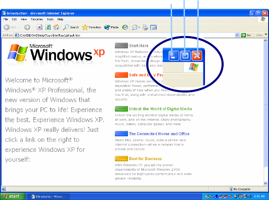Click the page scrollbar down arrow
This screenshot has width=269, height=200.
coord(265,184)
